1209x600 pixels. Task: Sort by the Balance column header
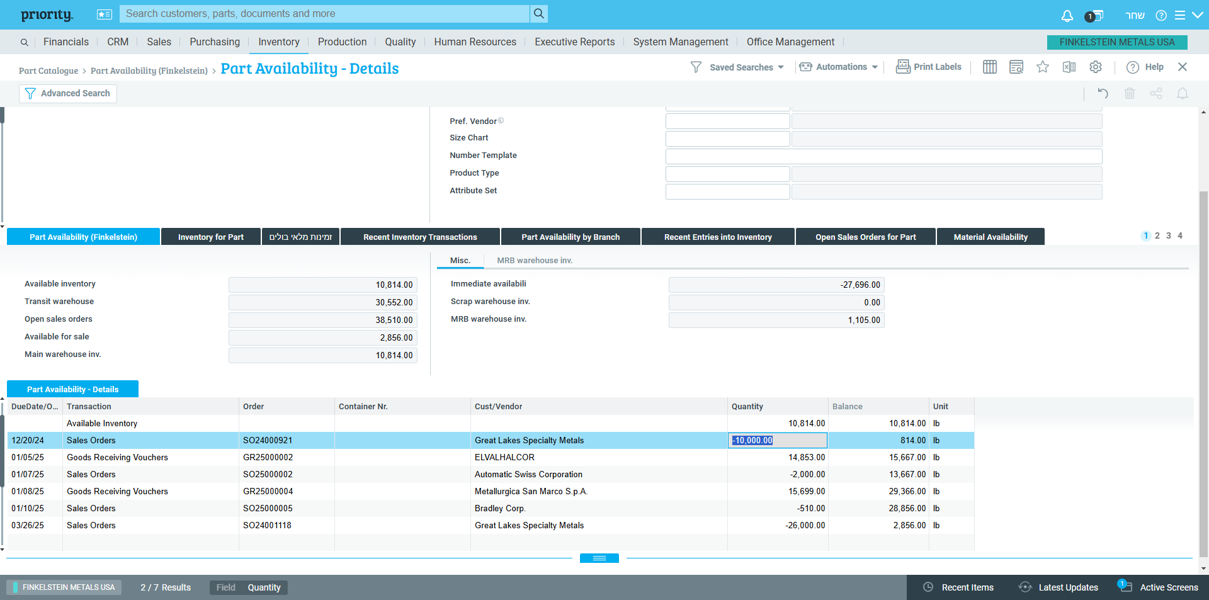tap(878, 406)
